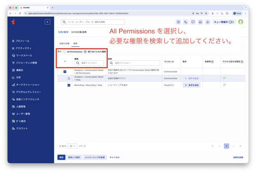Go to previous page arrow
This screenshot has width=256, height=173.
coord(220,146)
